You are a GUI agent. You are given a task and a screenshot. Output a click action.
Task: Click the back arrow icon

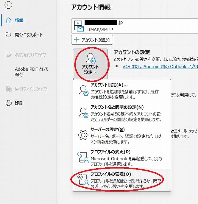coord(9,5)
